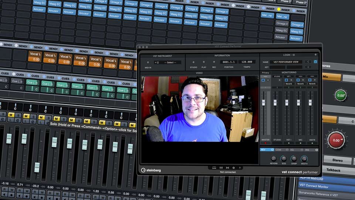Click the blue stereo icon on the MASTER strip
The width and height of the screenshot is (355, 200).
[x=263, y=80]
